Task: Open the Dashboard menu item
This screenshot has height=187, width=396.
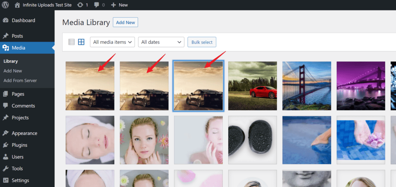Action: (x=23, y=21)
